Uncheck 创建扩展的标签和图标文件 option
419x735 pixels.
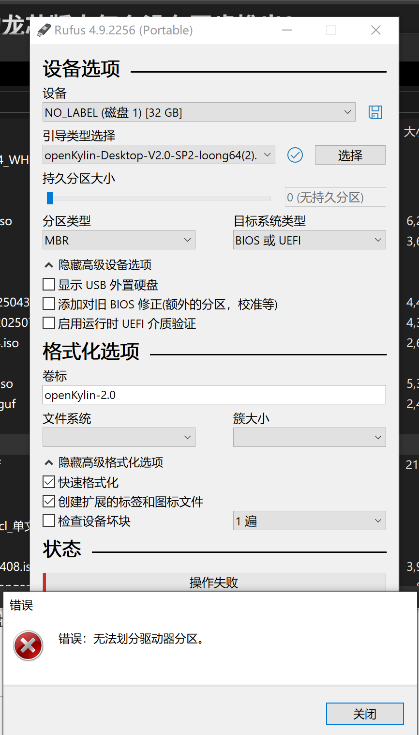(x=49, y=502)
